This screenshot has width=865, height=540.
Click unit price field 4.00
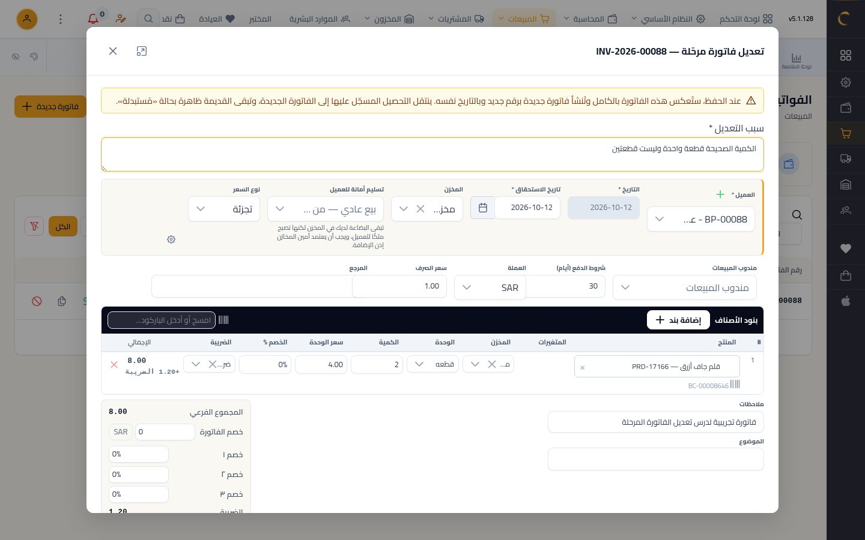point(321,364)
